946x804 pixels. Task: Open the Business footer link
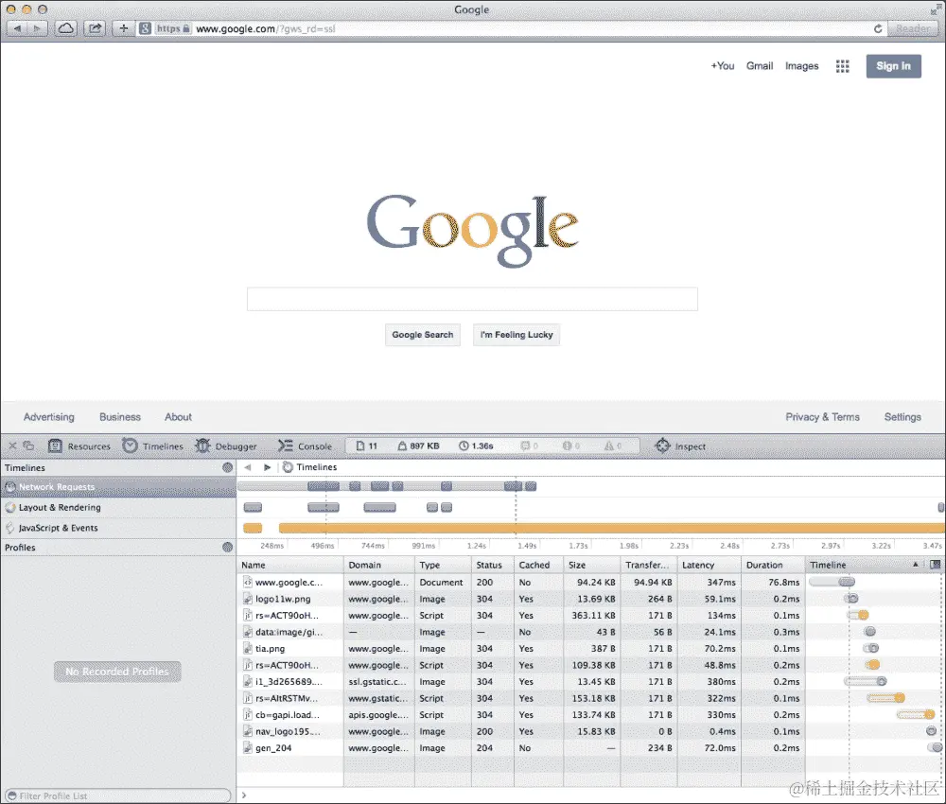click(x=120, y=417)
